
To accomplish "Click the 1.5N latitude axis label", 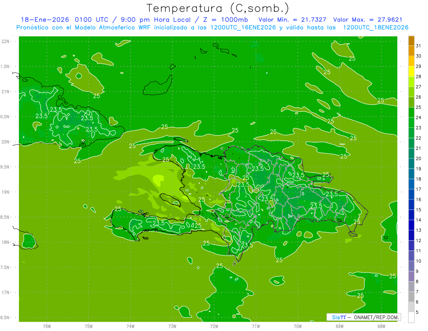I will coord(5,66).
